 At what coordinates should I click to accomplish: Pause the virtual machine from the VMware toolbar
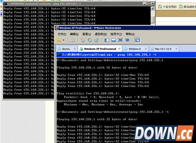[x=59, y=40]
